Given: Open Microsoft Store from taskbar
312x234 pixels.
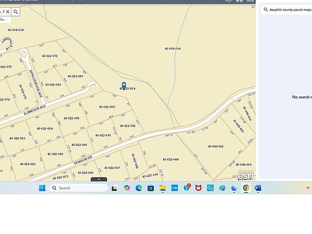Looking at the screenshot, I should click(151, 188).
